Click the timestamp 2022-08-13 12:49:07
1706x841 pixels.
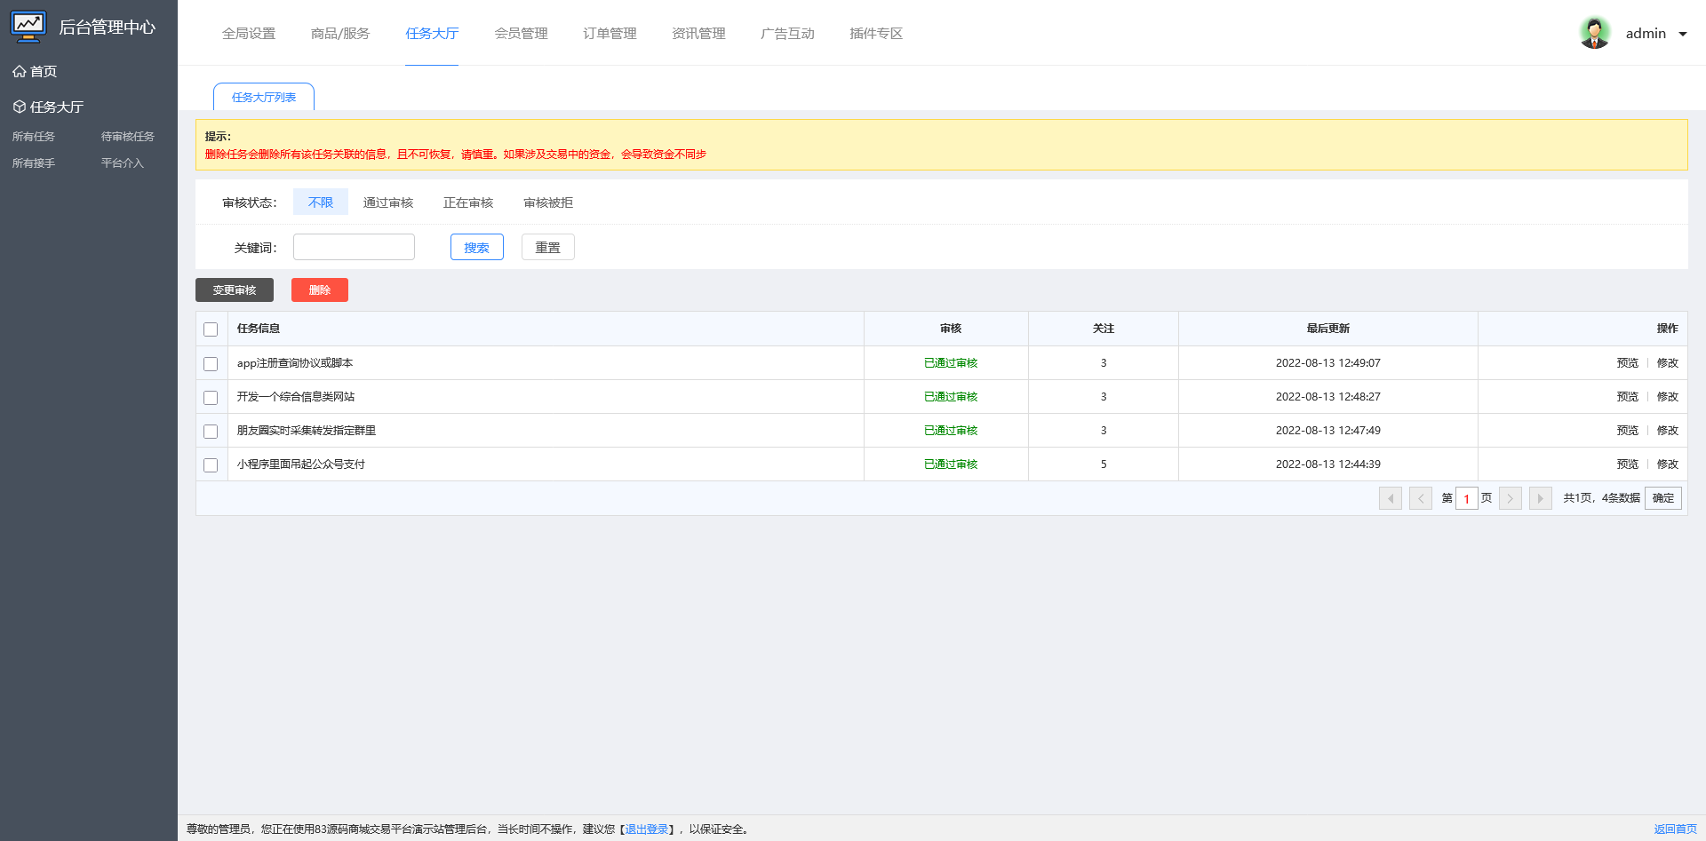click(x=1328, y=363)
